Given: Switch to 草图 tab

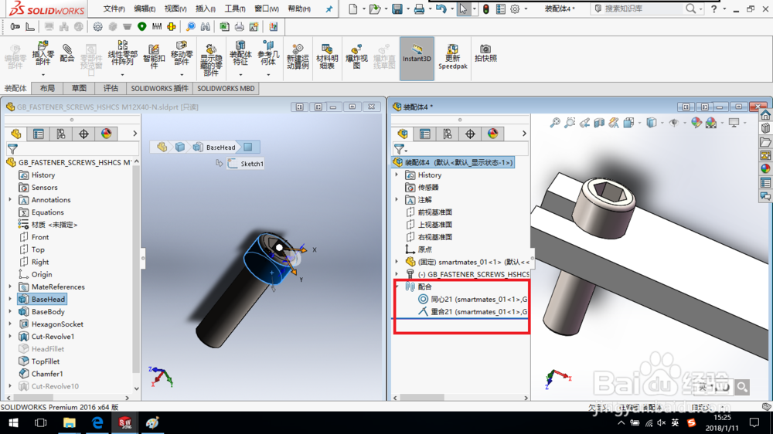Looking at the screenshot, I should [x=79, y=89].
